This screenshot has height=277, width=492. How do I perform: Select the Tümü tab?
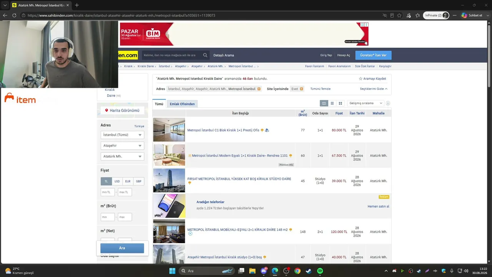159,104
